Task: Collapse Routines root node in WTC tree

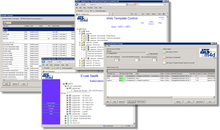Action: point(77,29)
